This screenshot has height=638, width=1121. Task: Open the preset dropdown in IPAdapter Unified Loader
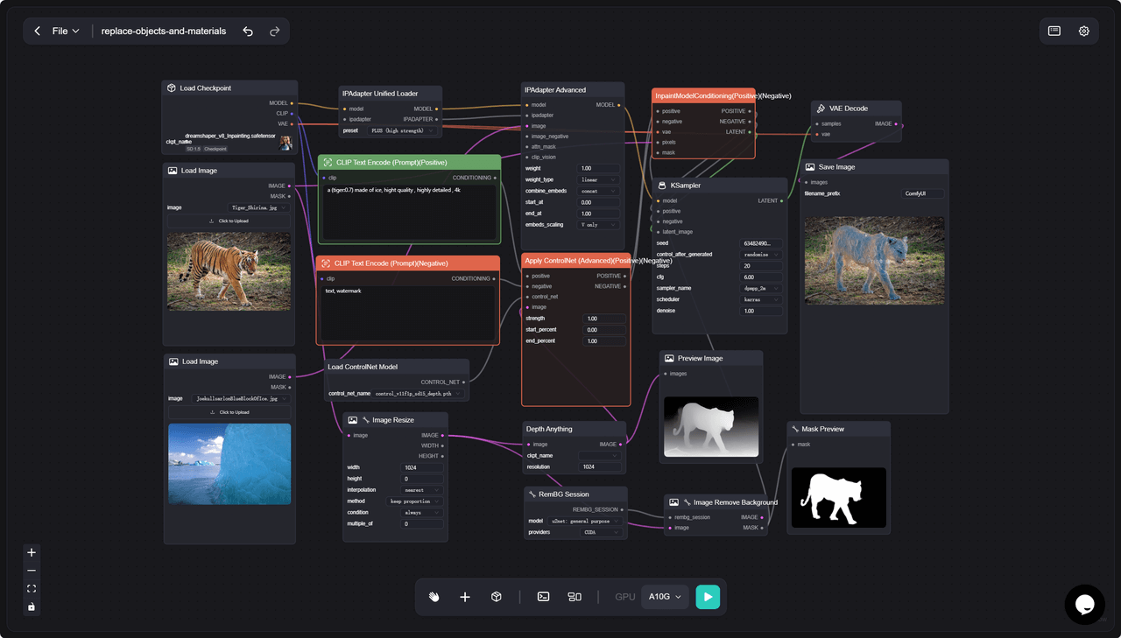[402, 130]
